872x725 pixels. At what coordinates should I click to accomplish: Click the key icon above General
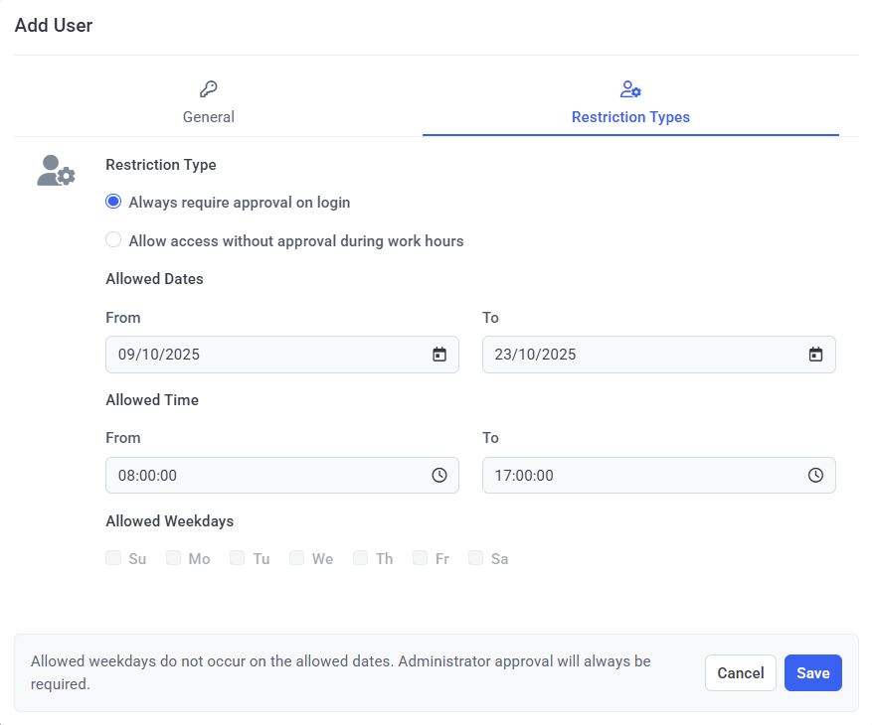pyautogui.click(x=208, y=89)
